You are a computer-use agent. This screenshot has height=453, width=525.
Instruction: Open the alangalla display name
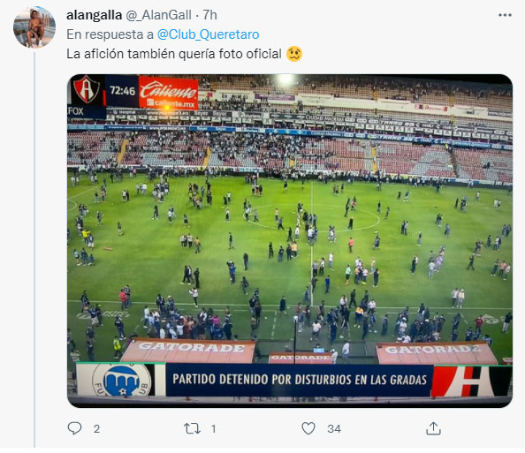point(94,15)
